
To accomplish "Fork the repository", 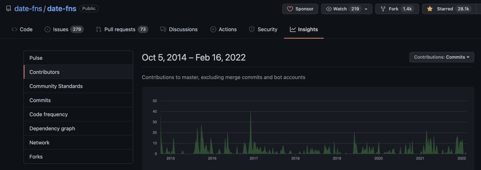I will click(x=397, y=9).
